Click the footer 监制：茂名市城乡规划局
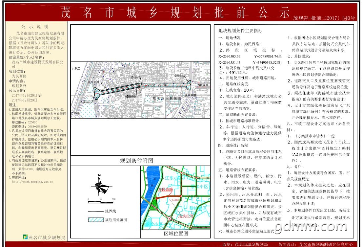Screen dimensions: 363x247 pos(245,244)
